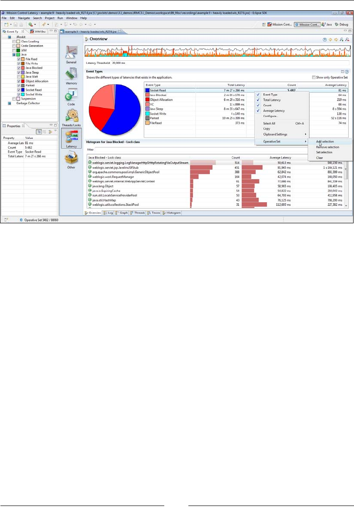This screenshot has height=510, width=354.
Task: Open the Clipboard Settings submenu
Action: tap(282, 134)
